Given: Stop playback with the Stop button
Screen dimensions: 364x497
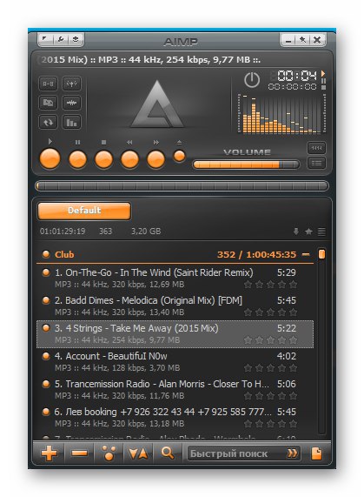Looking at the screenshot, I should pos(103,159).
